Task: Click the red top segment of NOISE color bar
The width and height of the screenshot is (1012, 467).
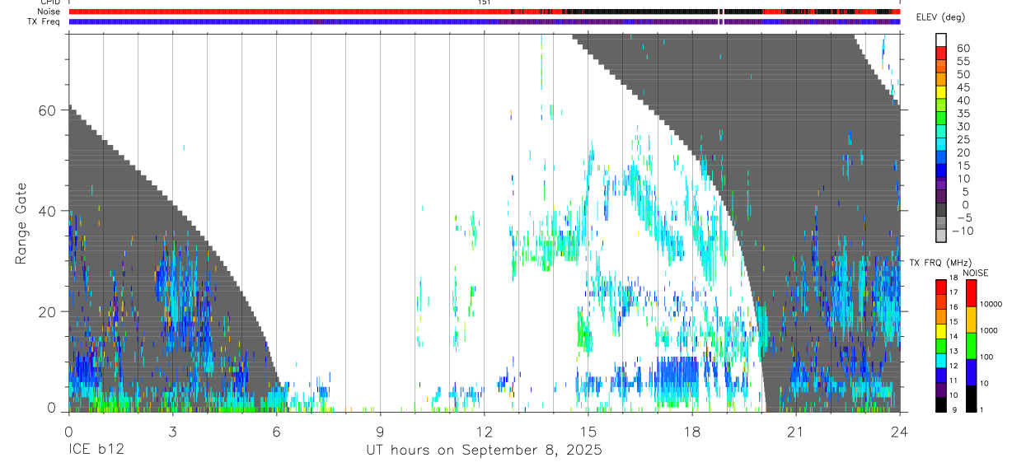Action: click(971, 293)
